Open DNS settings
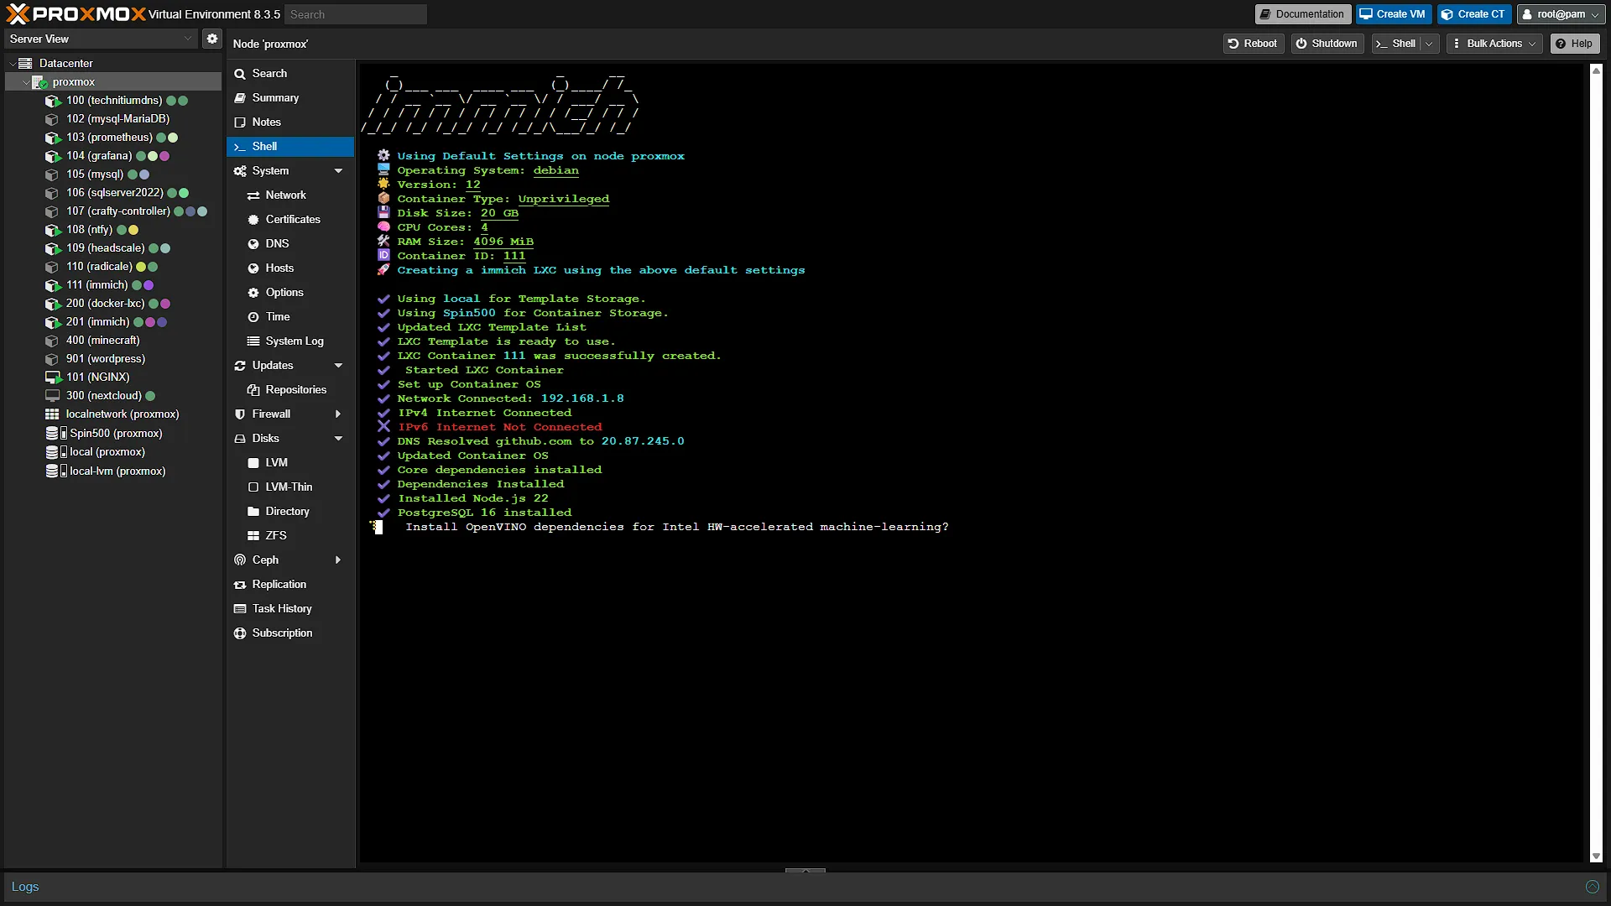 (290, 244)
